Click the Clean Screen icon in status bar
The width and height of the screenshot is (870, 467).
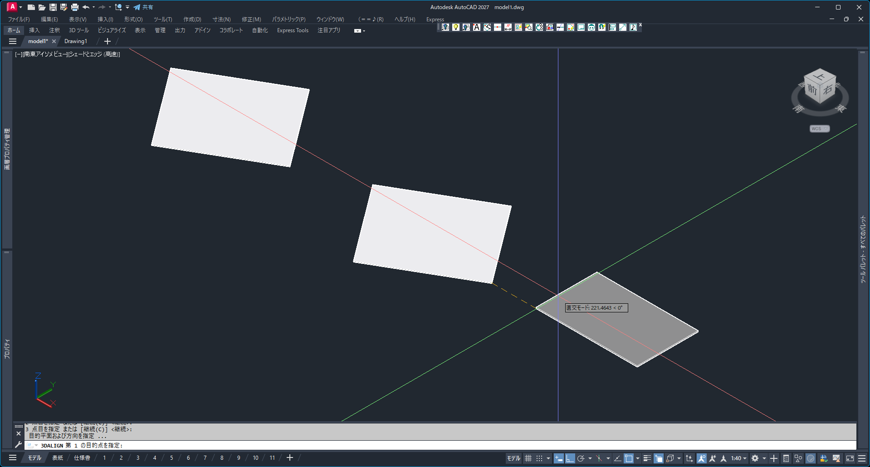[x=850, y=458]
